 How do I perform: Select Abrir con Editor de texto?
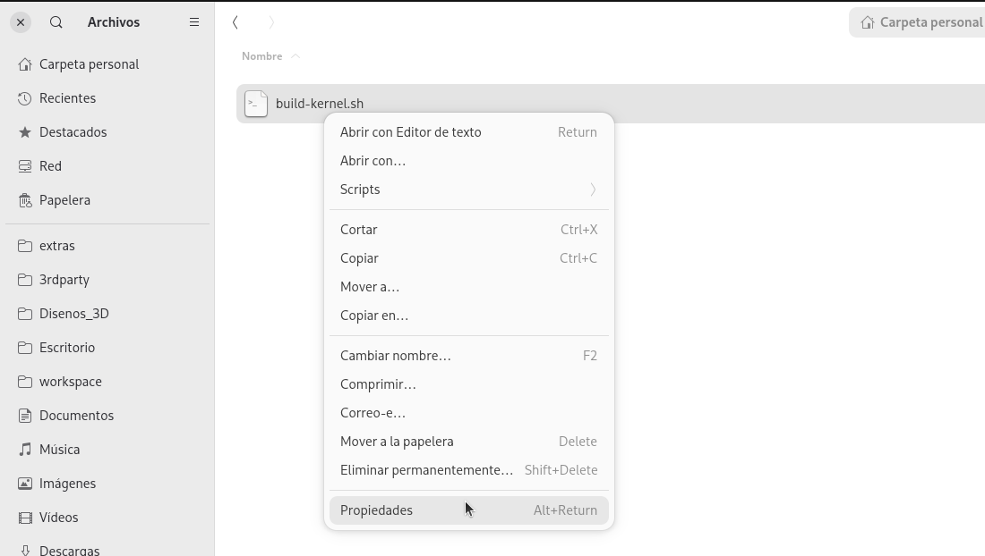click(x=411, y=132)
